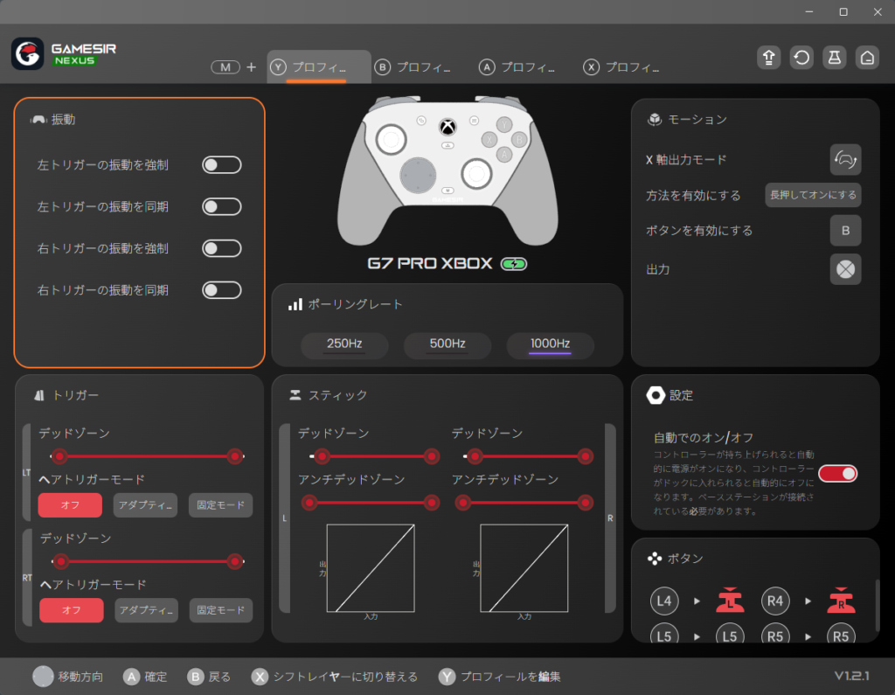Screen dimensions: 895x695
Task: Switch to the X プロフィ... tab
Action: point(621,67)
